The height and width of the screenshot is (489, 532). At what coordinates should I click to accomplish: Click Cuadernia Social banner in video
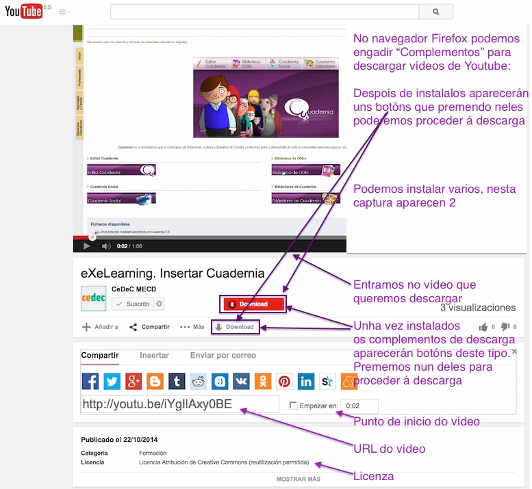(121, 198)
